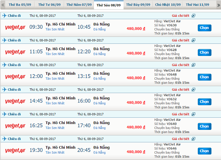Click Tân Sơn Nhất airport in 12:00 row
The height and width of the screenshot is (160, 221).
click(55, 79)
